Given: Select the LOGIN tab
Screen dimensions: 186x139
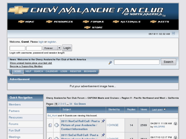Looking at the screenshot, I should pyautogui.click(x=64, y=71).
